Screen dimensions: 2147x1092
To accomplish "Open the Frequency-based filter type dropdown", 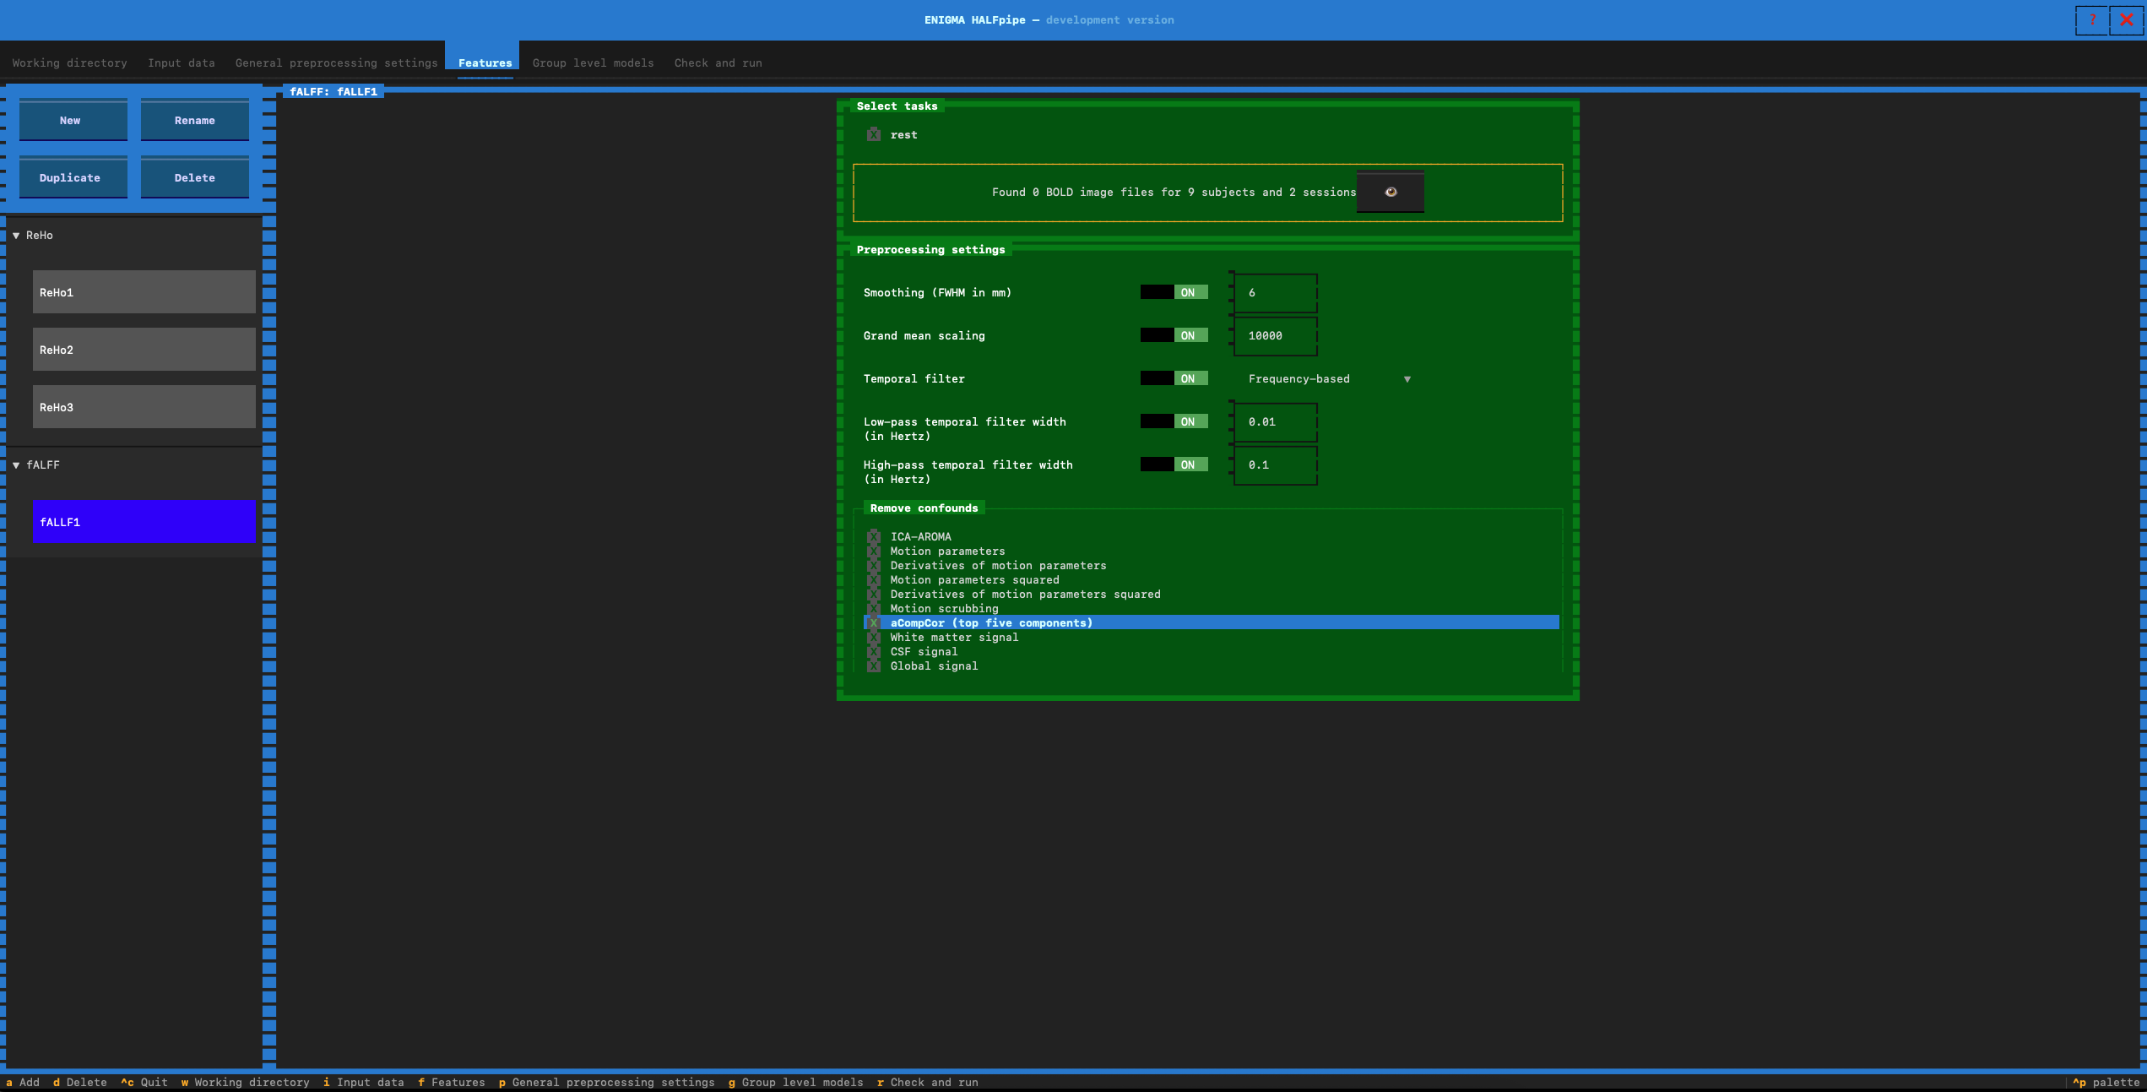I will click(1329, 378).
